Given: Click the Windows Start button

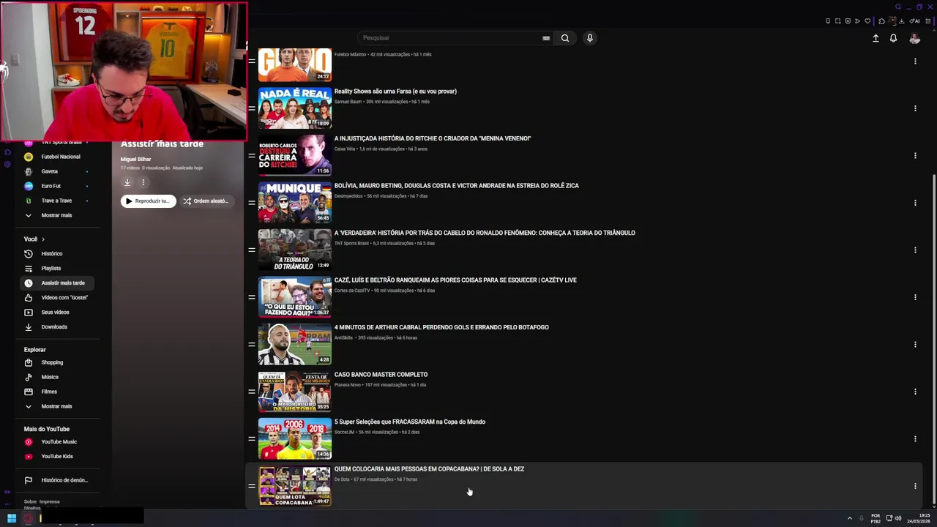Looking at the screenshot, I should [x=12, y=518].
